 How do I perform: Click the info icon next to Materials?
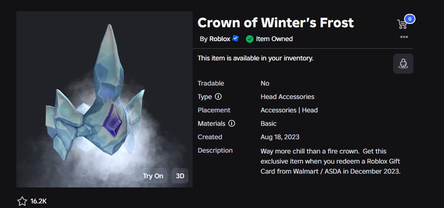(x=232, y=123)
